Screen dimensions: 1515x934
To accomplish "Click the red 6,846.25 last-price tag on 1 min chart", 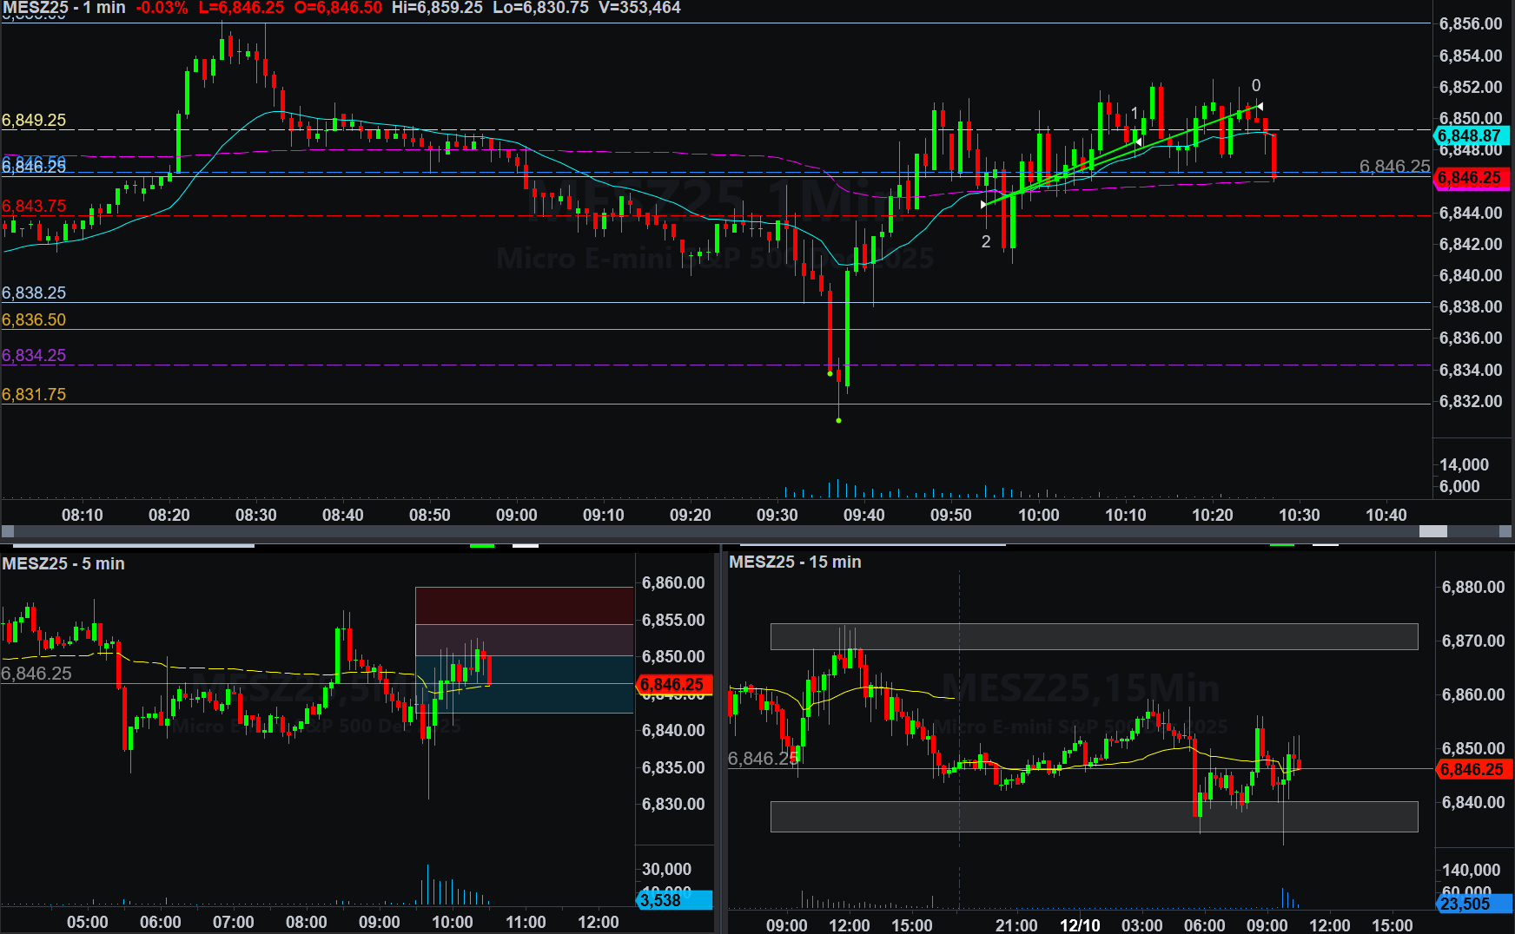I will [1472, 178].
